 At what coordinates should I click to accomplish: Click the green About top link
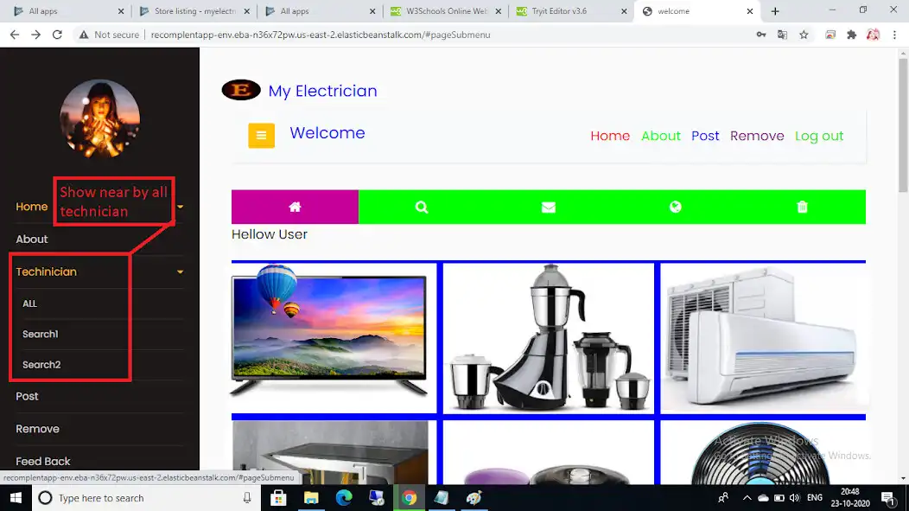pos(660,136)
